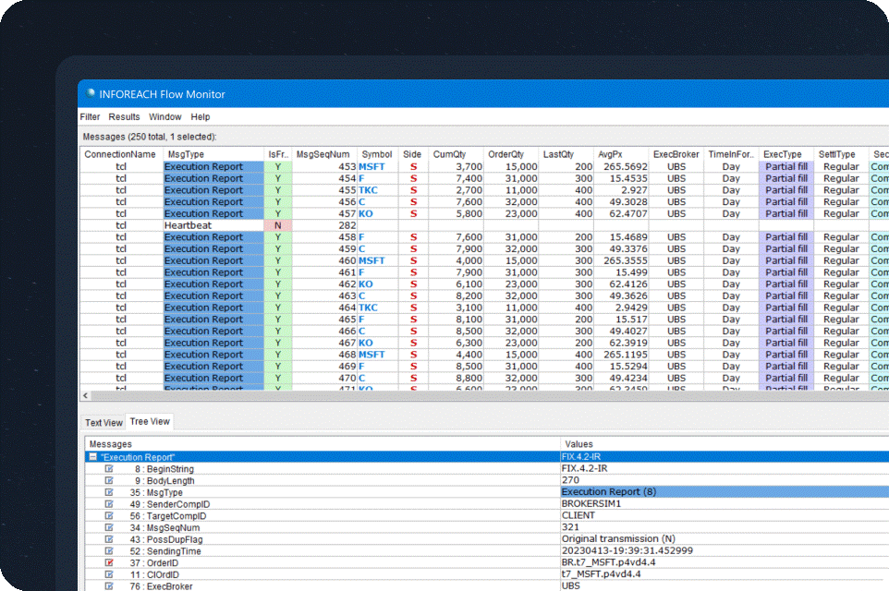
Task: Click the field icon beside MsgType row
Action: (109, 493)
